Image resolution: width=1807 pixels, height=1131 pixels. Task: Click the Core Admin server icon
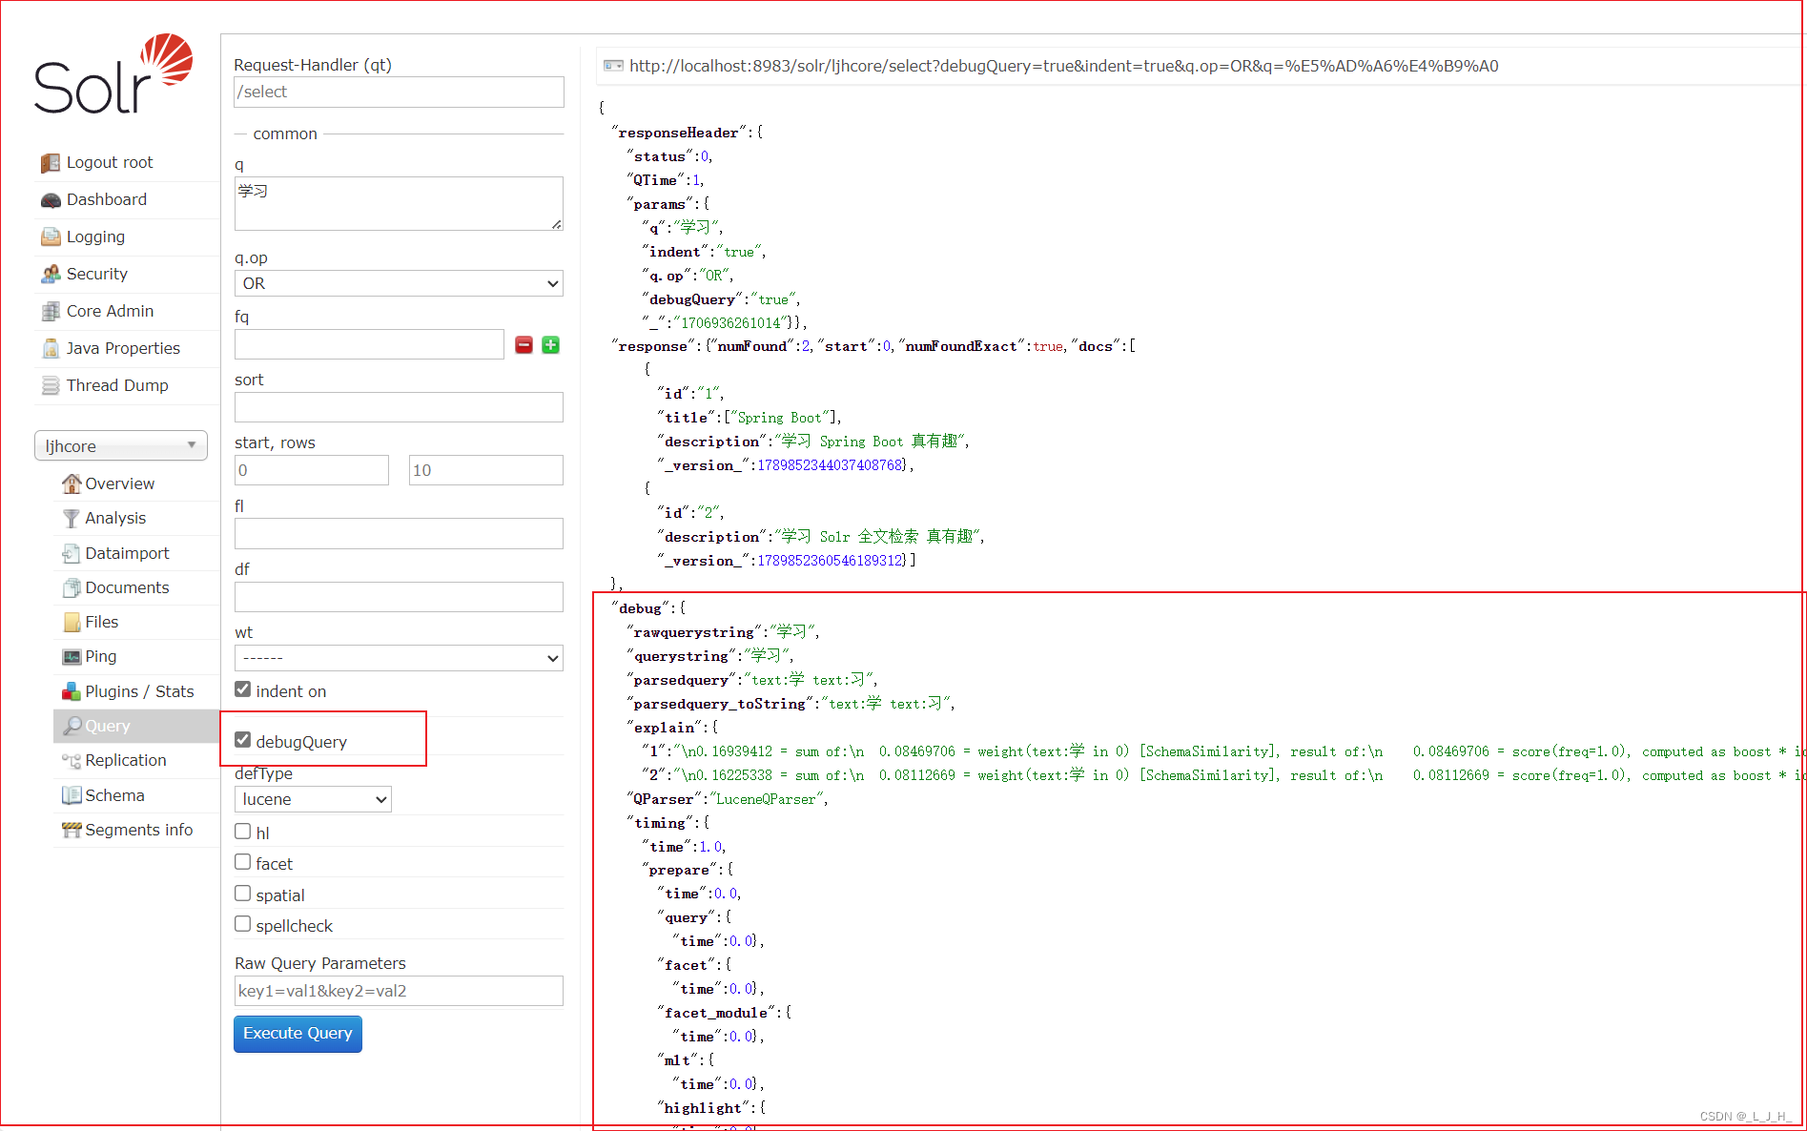point(51,312)
